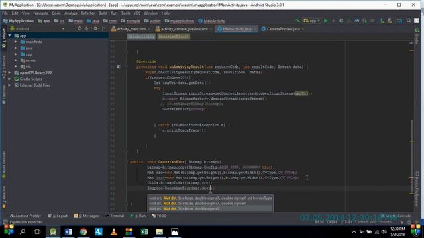Open the File menu
424x238 pixels.
tap(5, 13)
